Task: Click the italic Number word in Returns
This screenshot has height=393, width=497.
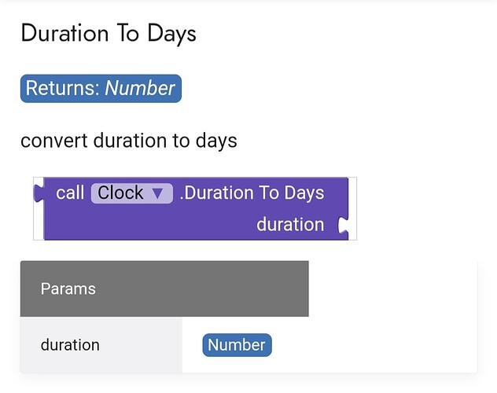Action: [140, 88]
